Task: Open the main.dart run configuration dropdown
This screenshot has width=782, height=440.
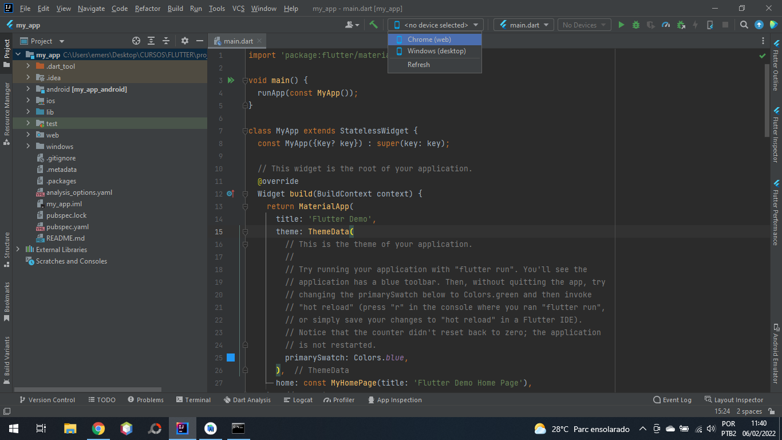Action: 524,25
